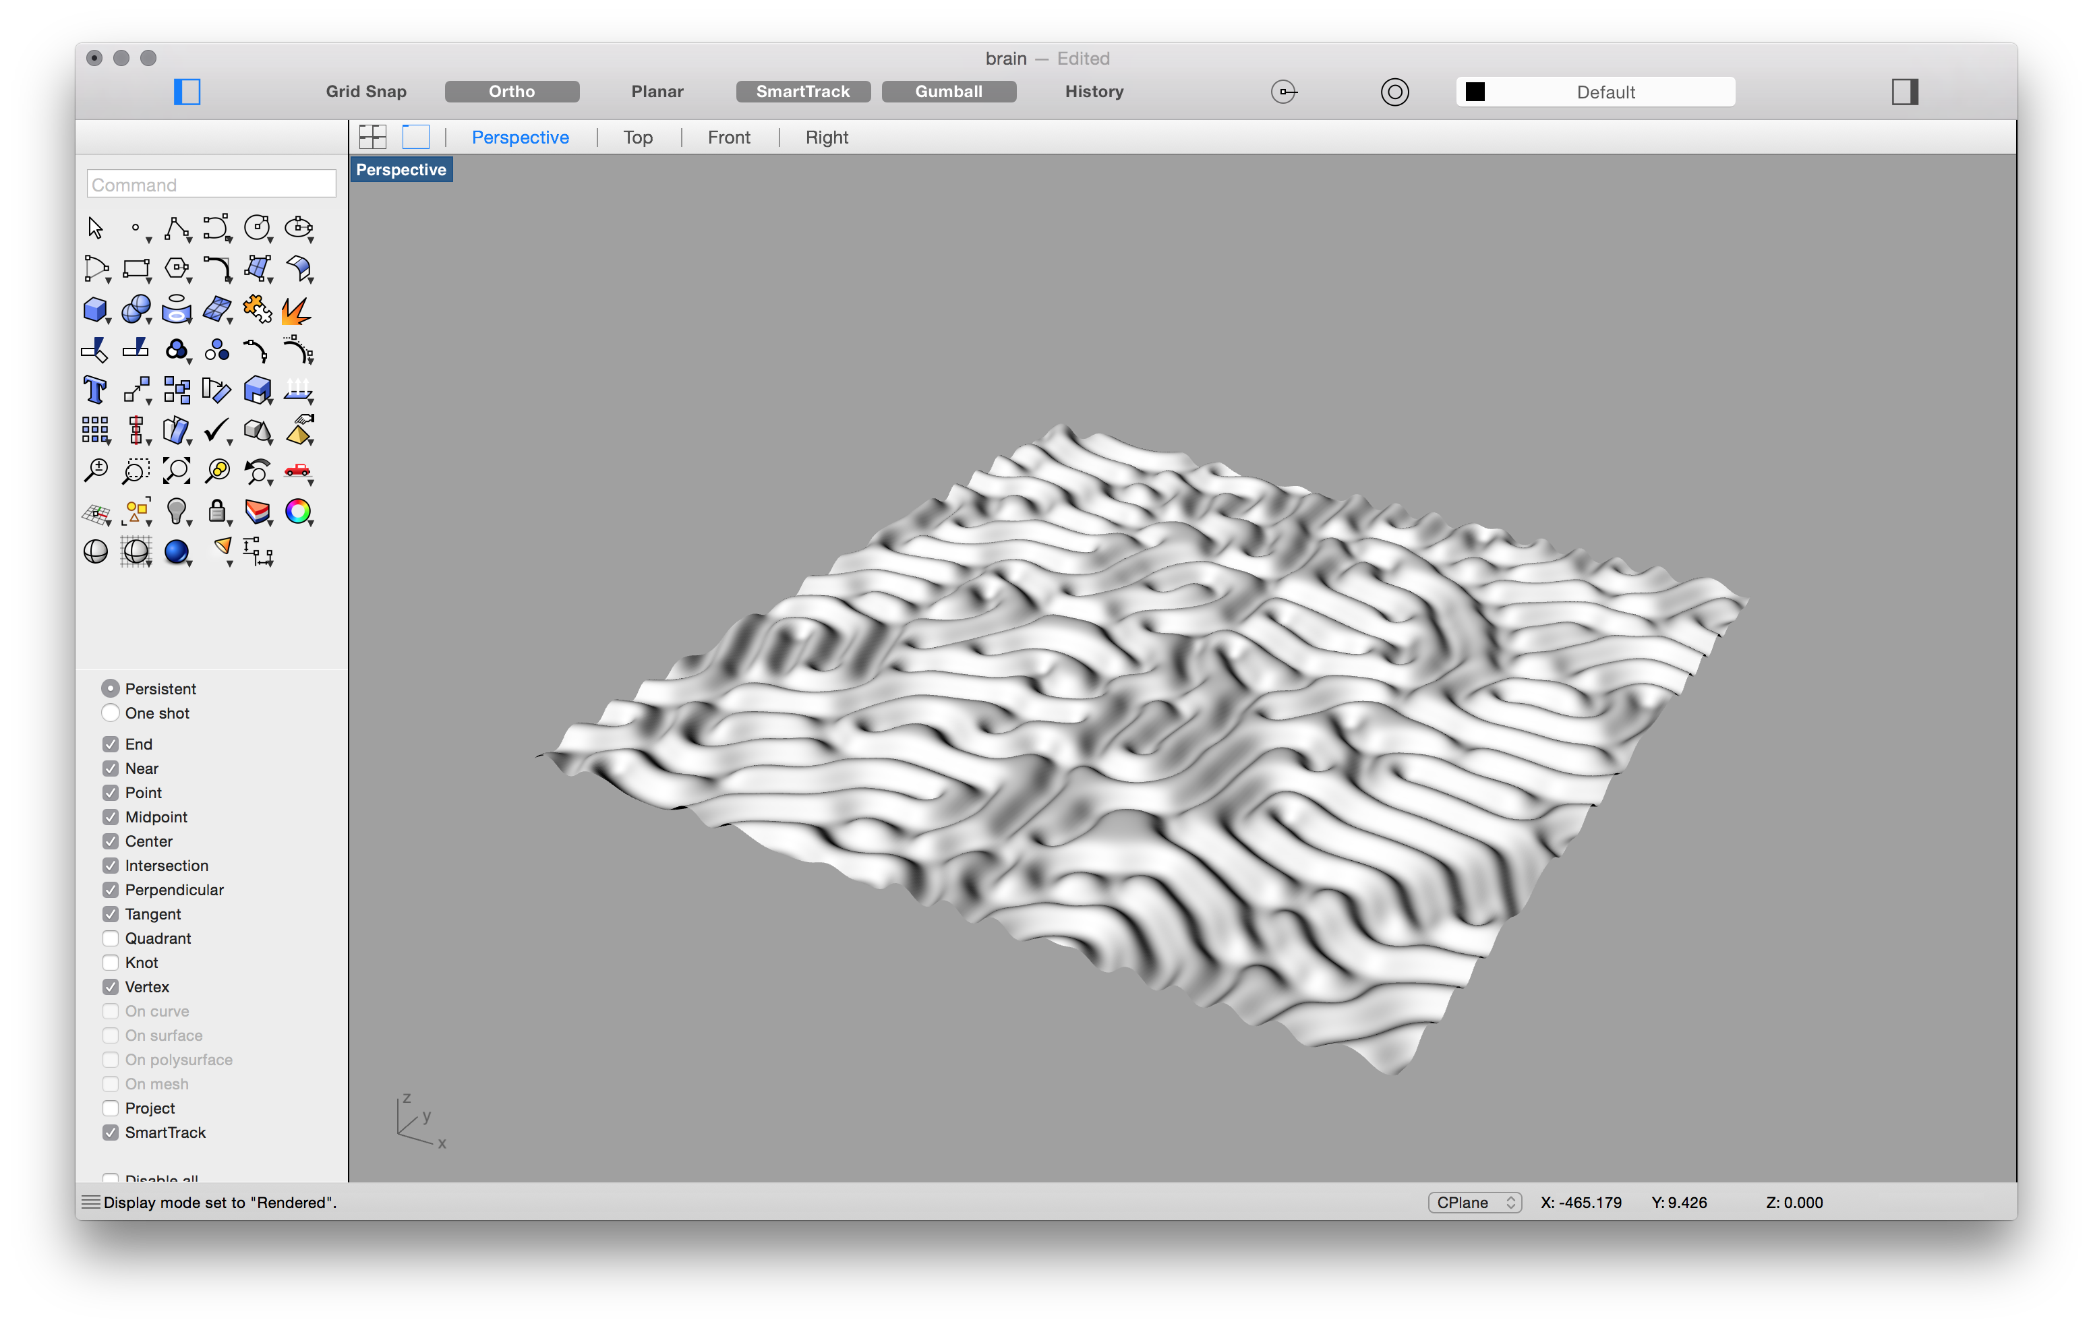Toggle the Midpoint snap checkbox
Screen dimensions: 2093x1328
pyautogui.click(x=111, y=817)
